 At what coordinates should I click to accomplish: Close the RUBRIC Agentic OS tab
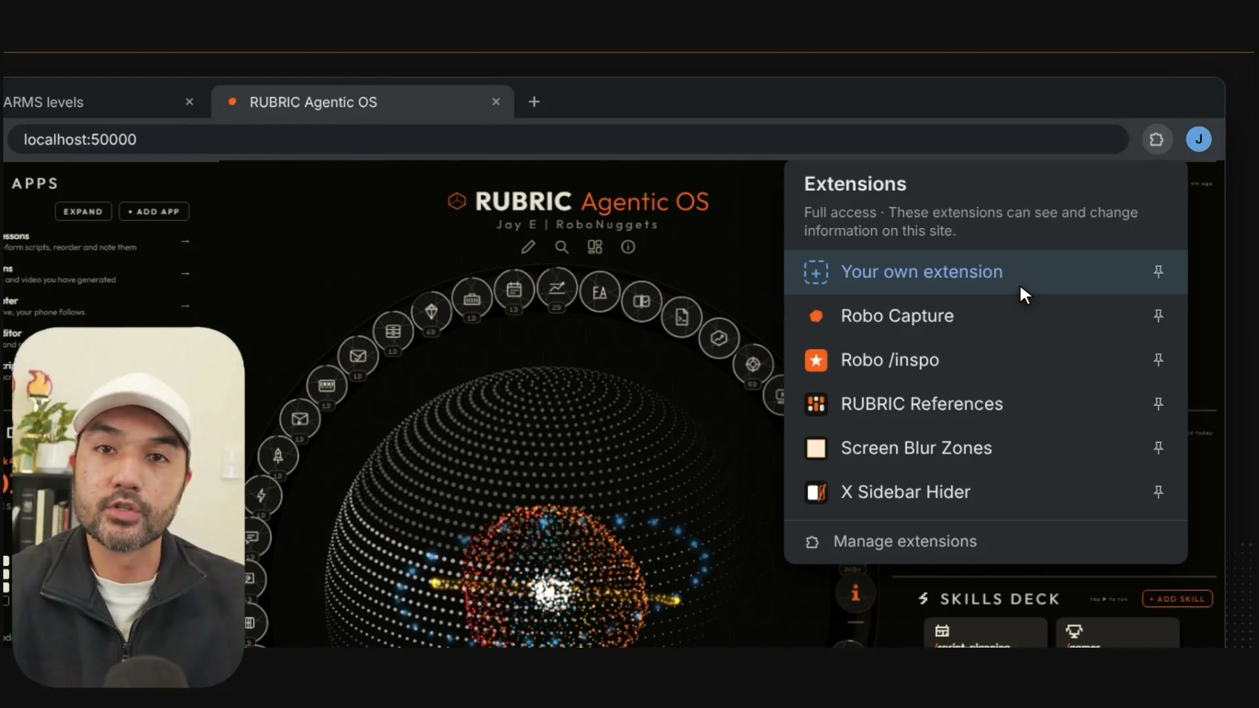(x=496, y=102)
